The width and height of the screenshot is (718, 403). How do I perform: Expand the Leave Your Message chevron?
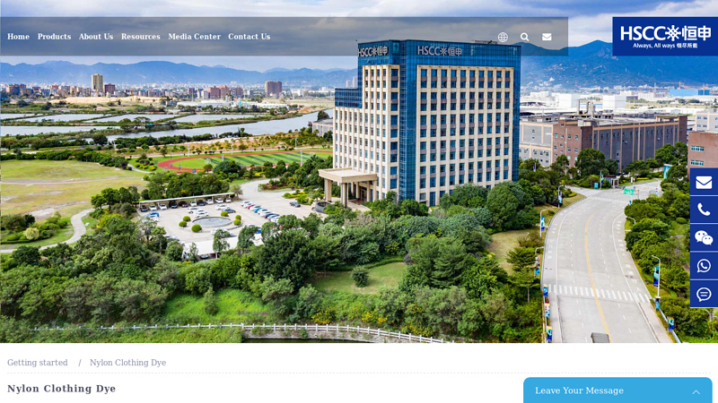tap(696, 391)
